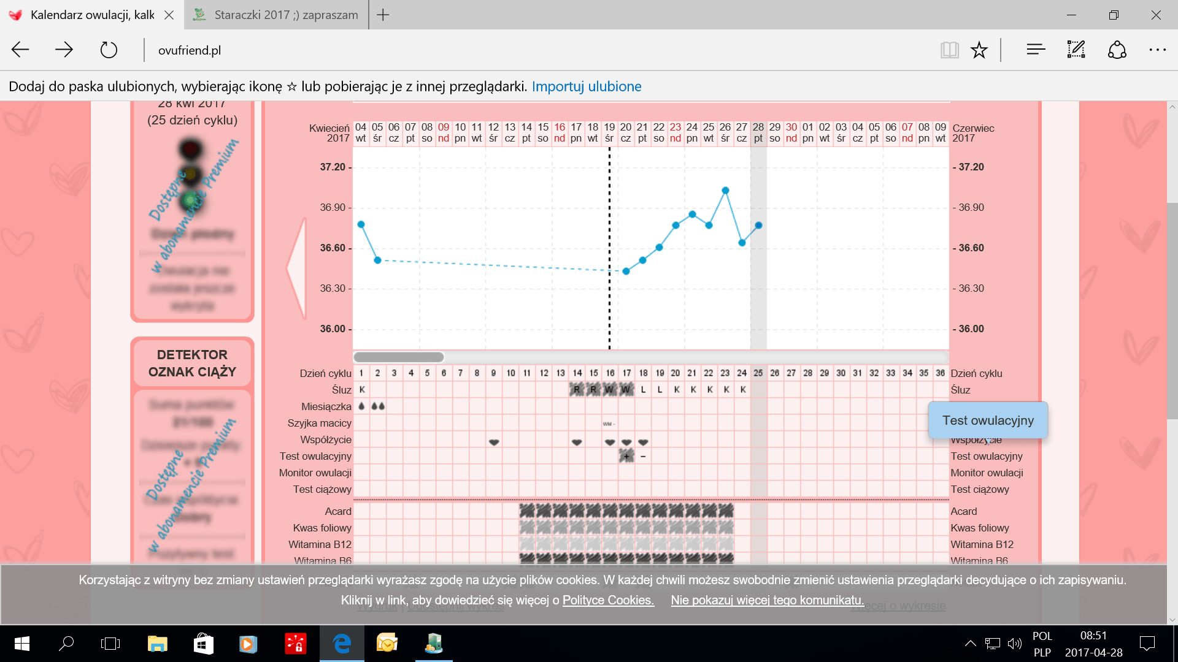Screen dimensions: 1178x662
Task: Click Nie pokazuj więcej tego komunikatu
Action: click(x=767, y=600)
